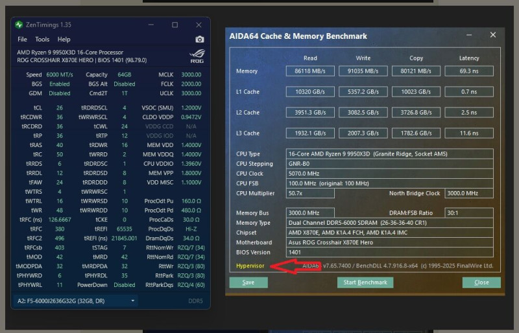Start the AIDA64 benchmark
Image resolution: width=519 pixels, height=333 pixels.
(x=365, y=282)
